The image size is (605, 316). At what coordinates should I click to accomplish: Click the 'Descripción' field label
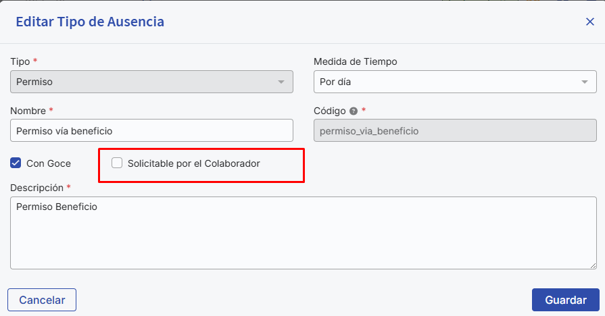click(x=37, y=187)
